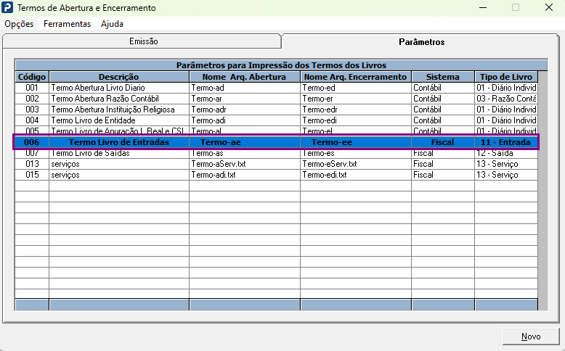This screenshot has height=351, width=565.
Task: Click the Termo-adi cell in row 004
Action: [244, 120]
